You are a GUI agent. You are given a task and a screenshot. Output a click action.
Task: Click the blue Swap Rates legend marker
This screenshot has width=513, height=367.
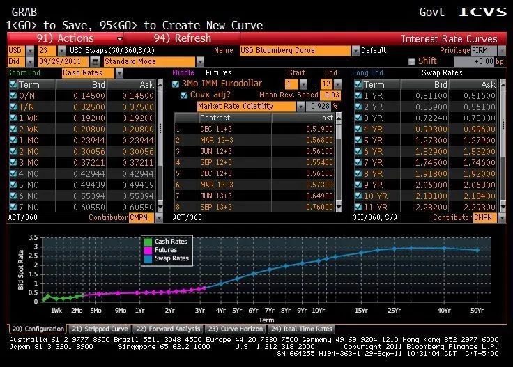tap(147, 258)
